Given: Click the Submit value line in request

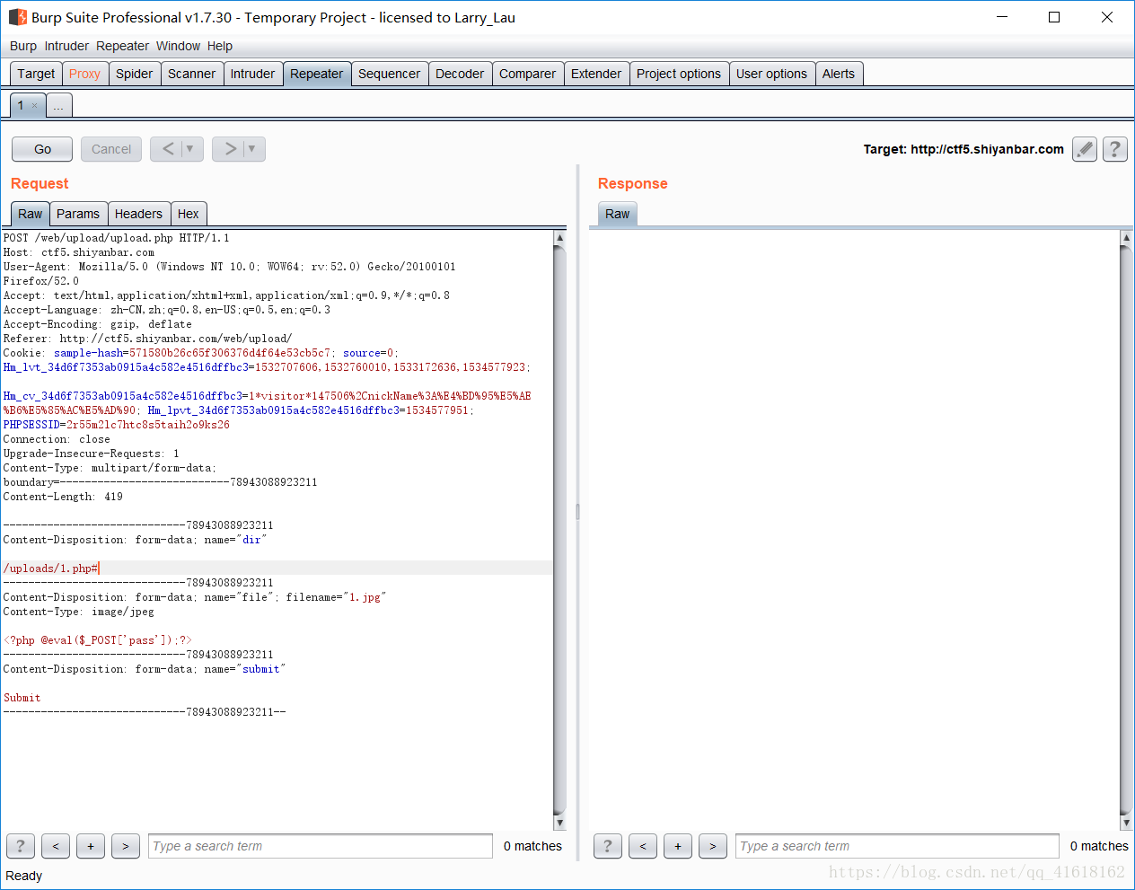Looking at the screenshot, I should tap(22, 698).
